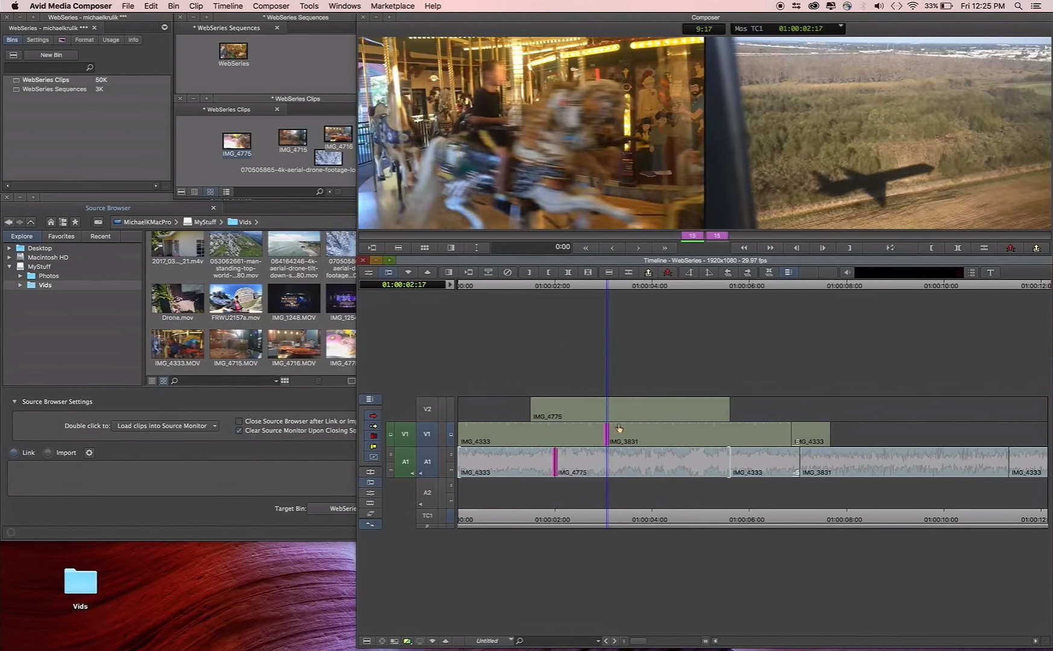Viewport: 1053px width, 651px height.
Task: Collapse the Source Browser Settings section
Action: pos(14,401)
